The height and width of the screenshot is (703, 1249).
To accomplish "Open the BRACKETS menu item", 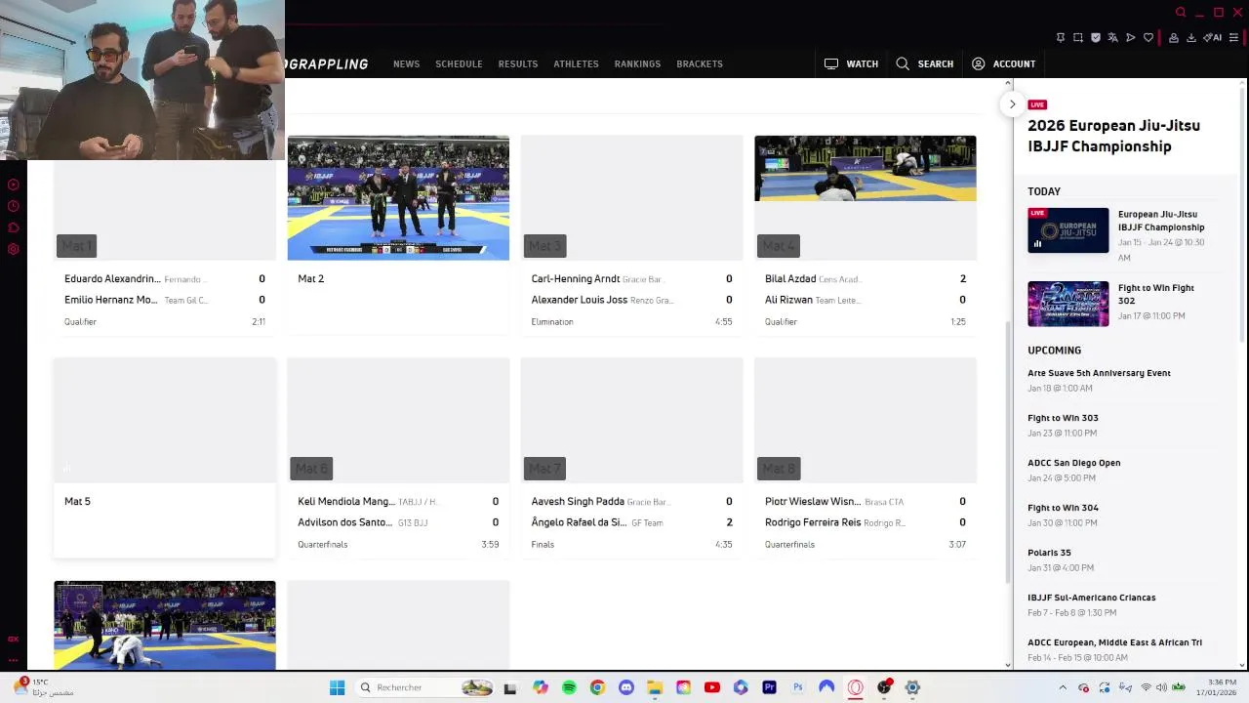I will coord(700,63).
